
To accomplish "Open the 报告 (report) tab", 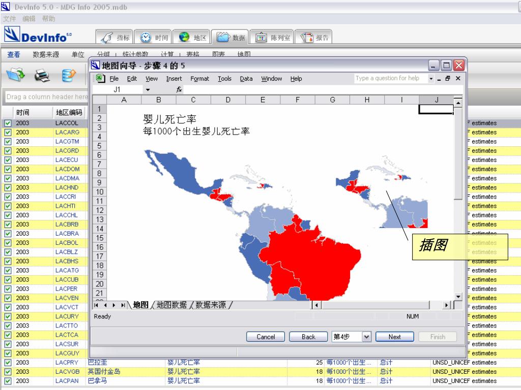I will tap(313, 37).
